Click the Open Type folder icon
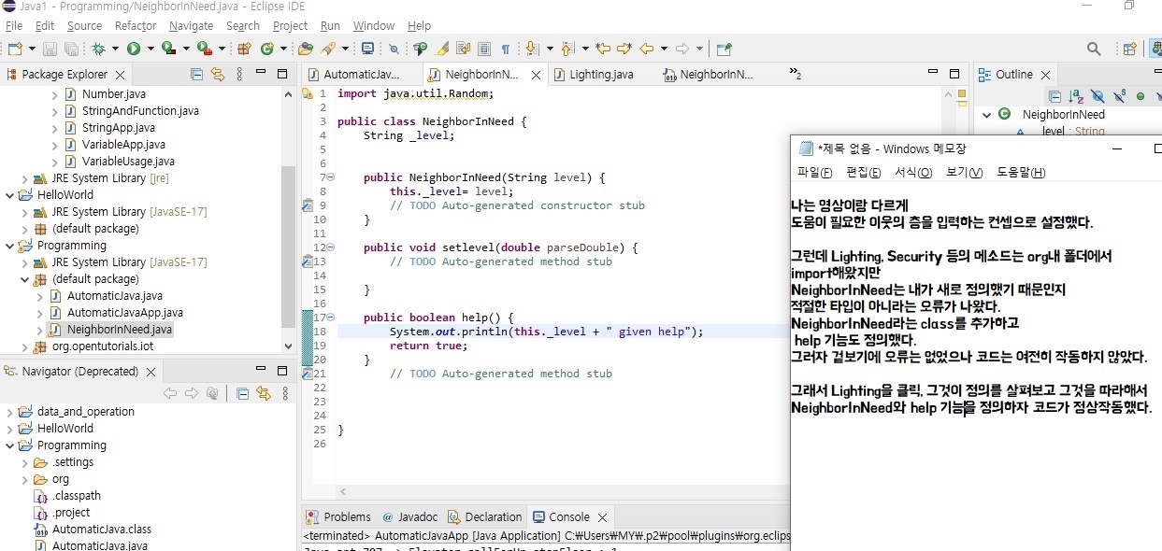 (306, 49)
